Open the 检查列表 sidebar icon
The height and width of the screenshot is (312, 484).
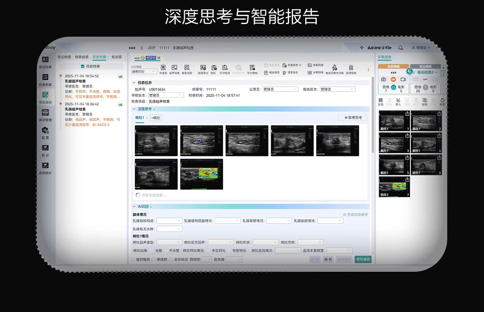45,80
